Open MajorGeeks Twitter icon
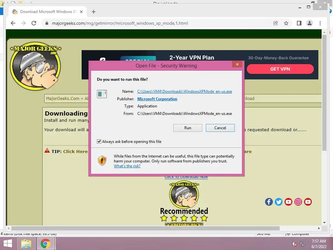The width and height of the screenshot is (333, 250). pyautogui.click(x=278, y=202)
